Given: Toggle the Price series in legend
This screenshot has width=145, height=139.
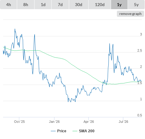Looking at the screenshot, I should (x=61, y=131).
